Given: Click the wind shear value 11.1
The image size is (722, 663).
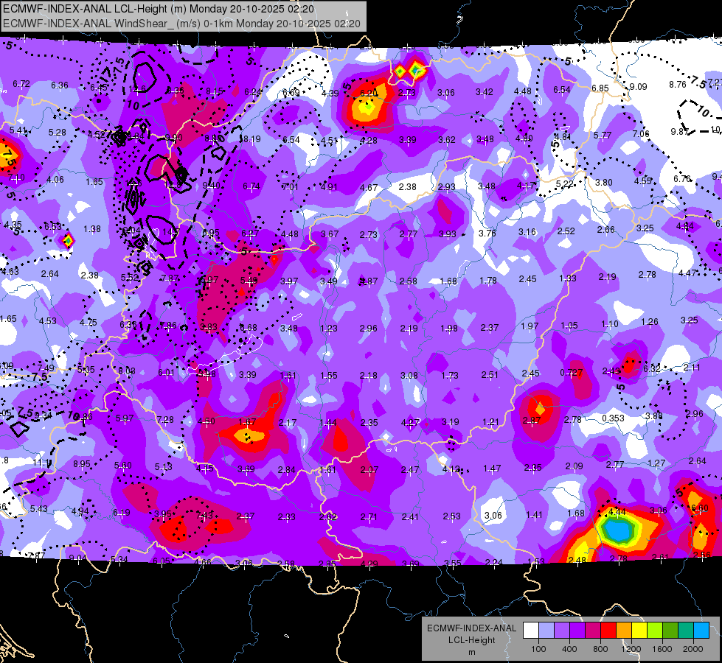Looking at the screenshot, I should (41, 463).
